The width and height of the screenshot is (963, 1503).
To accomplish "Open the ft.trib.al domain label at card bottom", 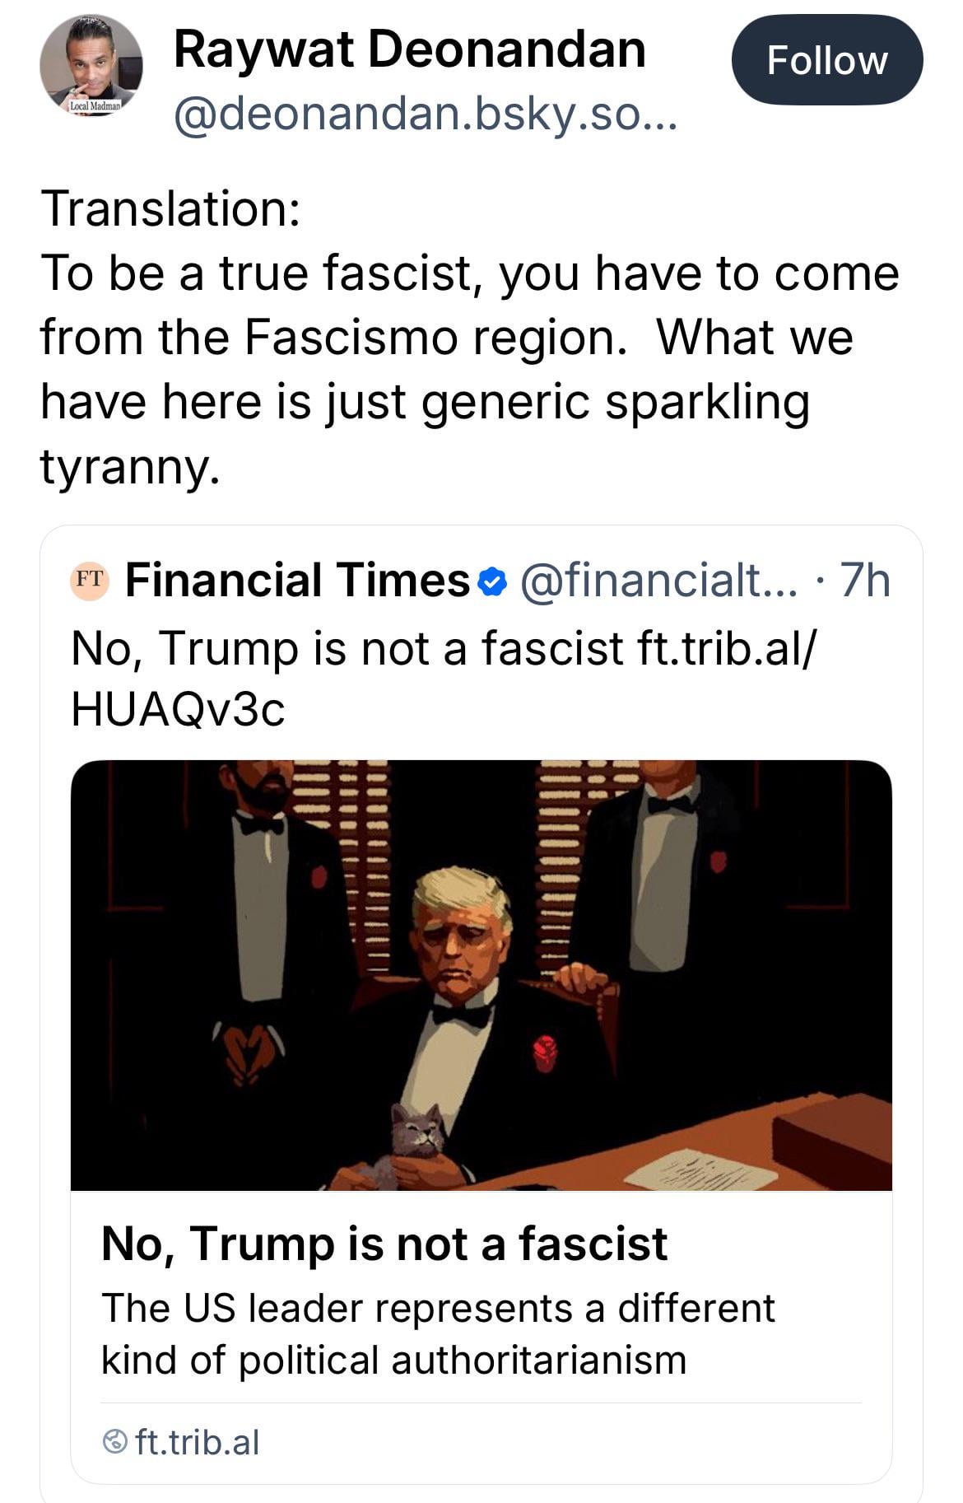I will [x=198, y=1442].
